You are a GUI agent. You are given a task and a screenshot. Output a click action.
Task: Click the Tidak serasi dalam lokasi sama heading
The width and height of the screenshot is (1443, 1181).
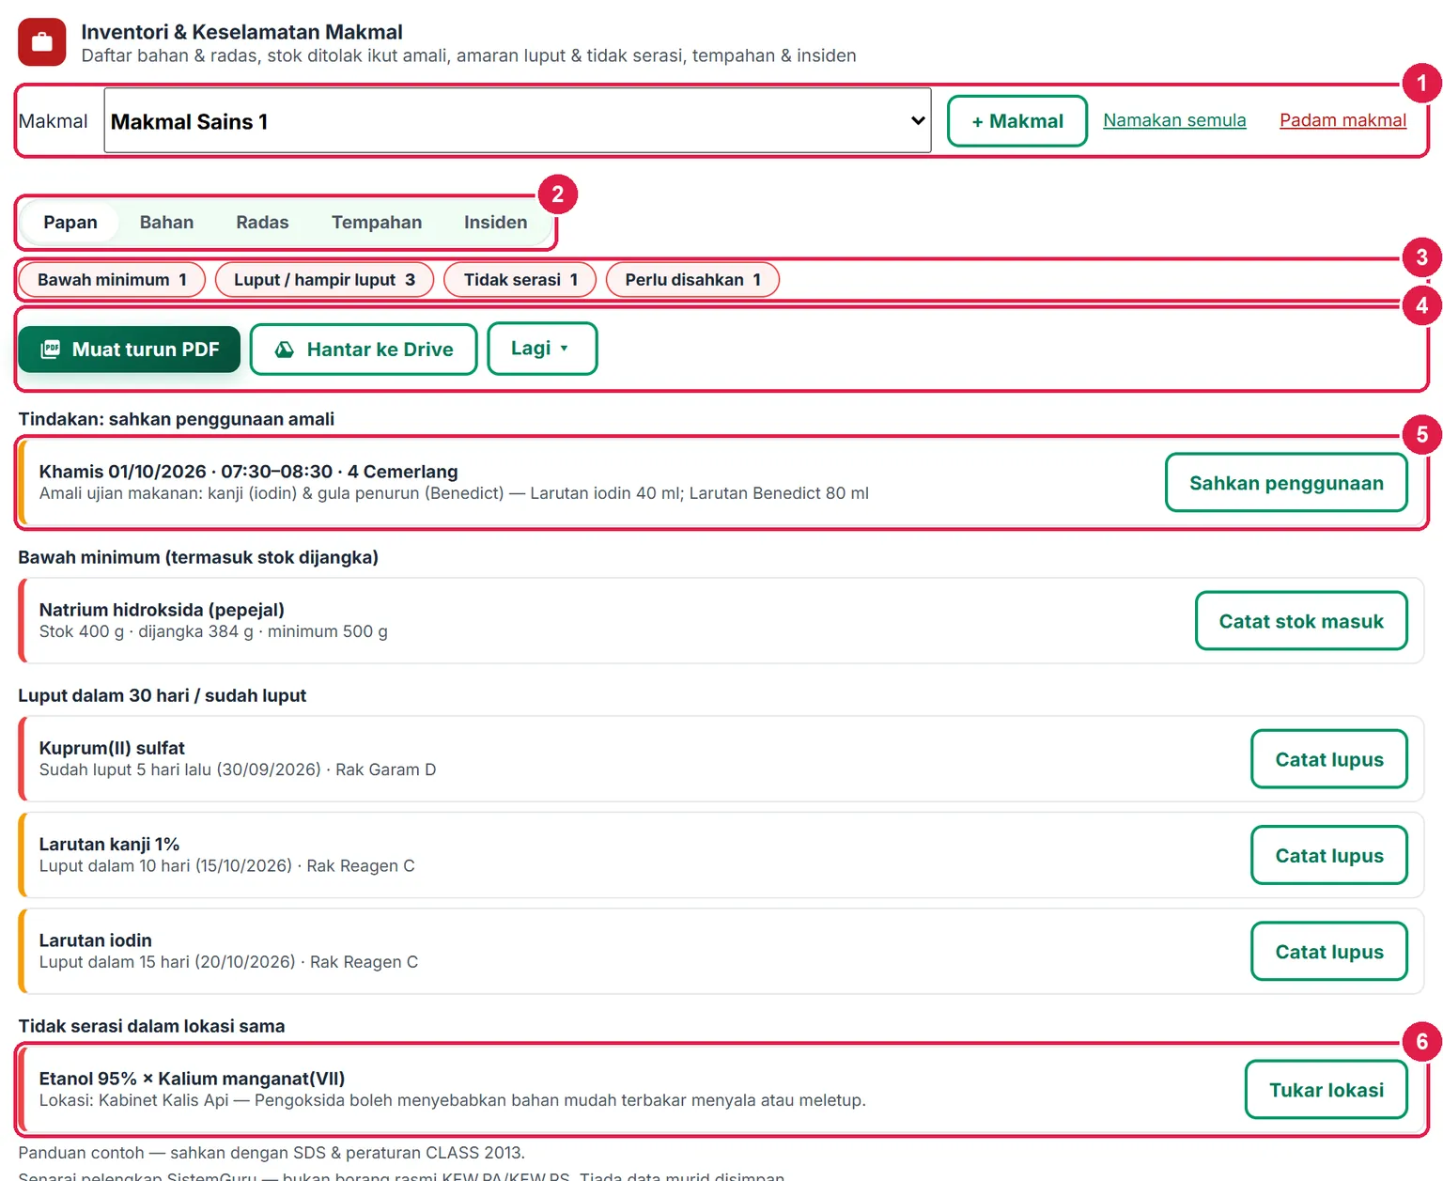click(151, 1026)
